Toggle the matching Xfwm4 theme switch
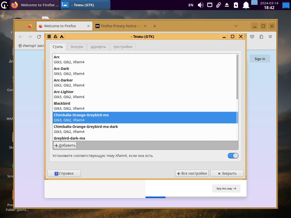 (233, 156)
